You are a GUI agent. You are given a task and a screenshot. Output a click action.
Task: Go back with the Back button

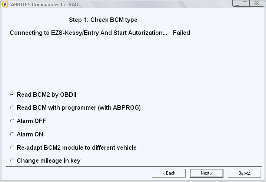pos(169,173)
